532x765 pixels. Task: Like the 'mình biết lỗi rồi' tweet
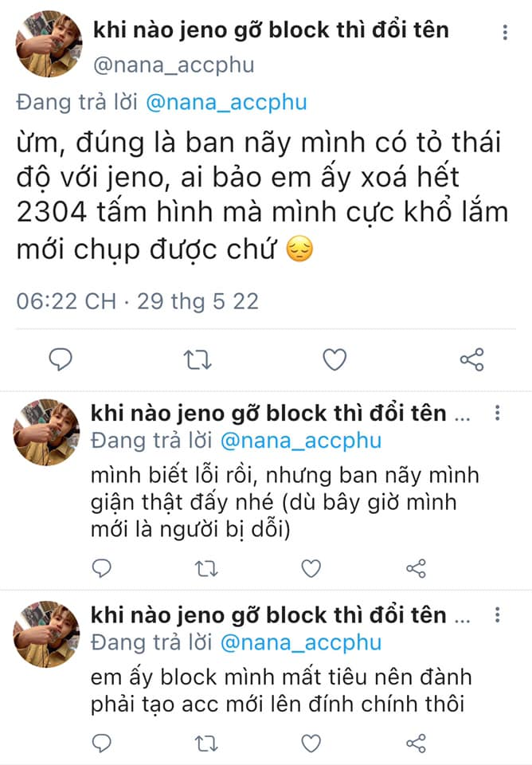[x=311, y=568]
